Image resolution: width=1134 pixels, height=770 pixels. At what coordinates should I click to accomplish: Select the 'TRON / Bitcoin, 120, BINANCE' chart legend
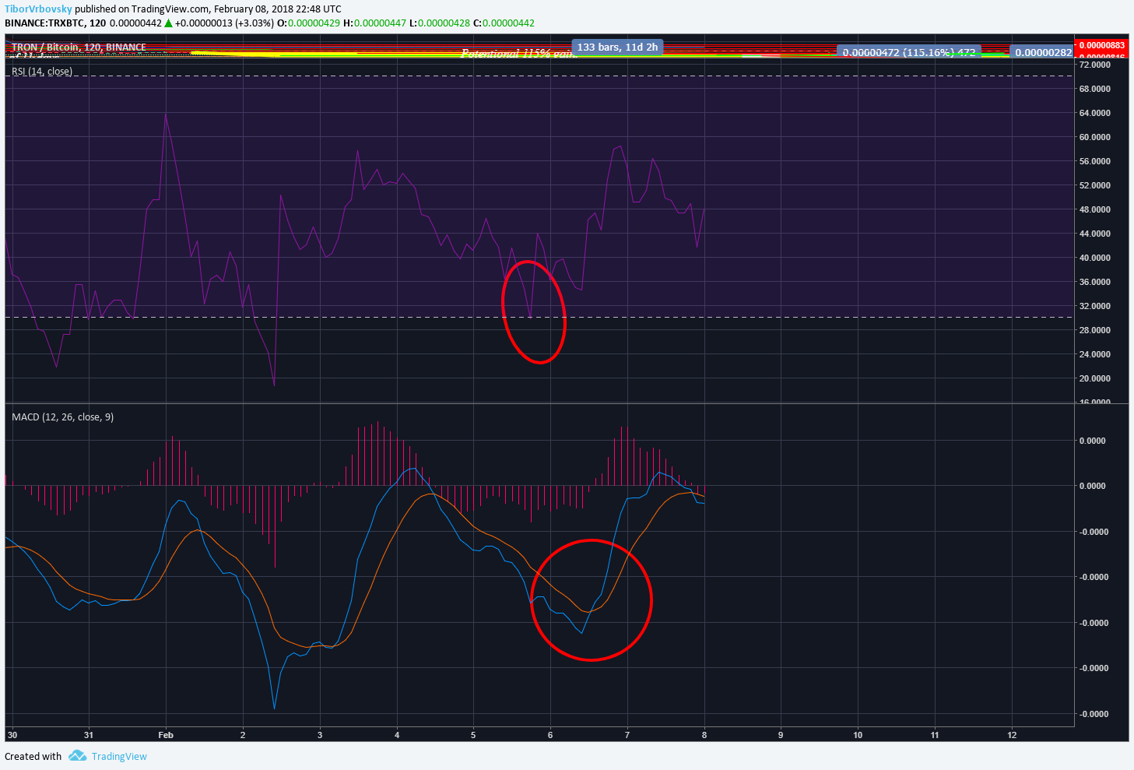(x=79, y=47)
